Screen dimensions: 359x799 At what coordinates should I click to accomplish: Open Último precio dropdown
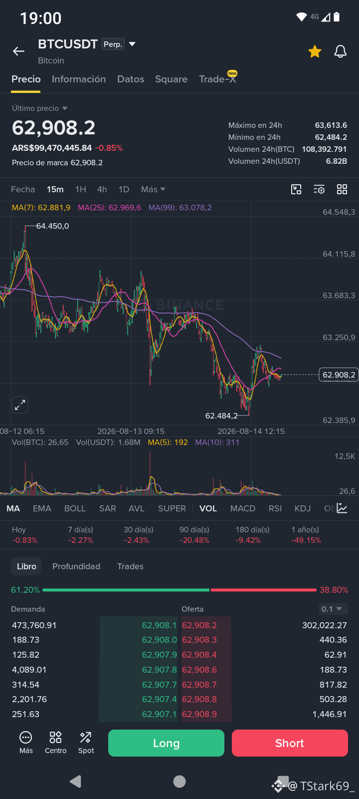(40, 108)
